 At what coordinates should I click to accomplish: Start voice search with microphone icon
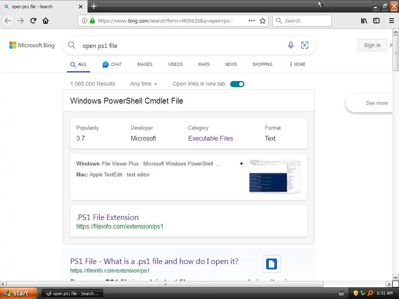tap(291, 45)
